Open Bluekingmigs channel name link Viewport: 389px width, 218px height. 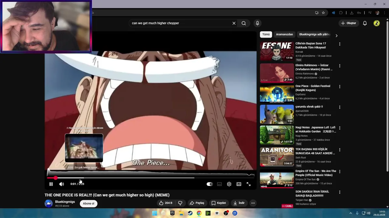click(x=65, y=202)
